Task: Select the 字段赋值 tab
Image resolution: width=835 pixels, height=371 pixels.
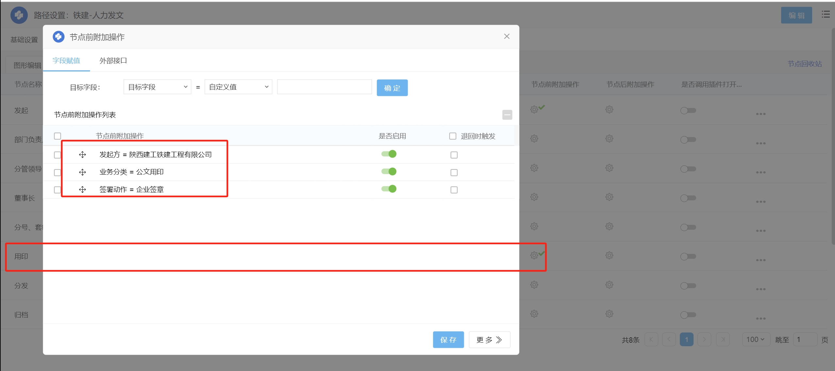Action: 66,61
